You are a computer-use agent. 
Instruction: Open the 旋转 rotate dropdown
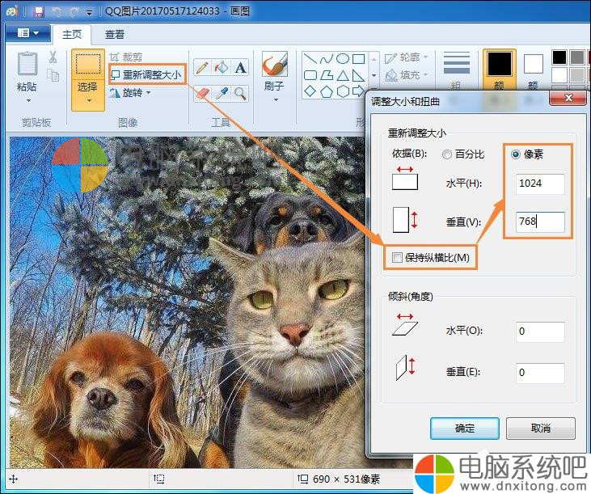(130, 93)
